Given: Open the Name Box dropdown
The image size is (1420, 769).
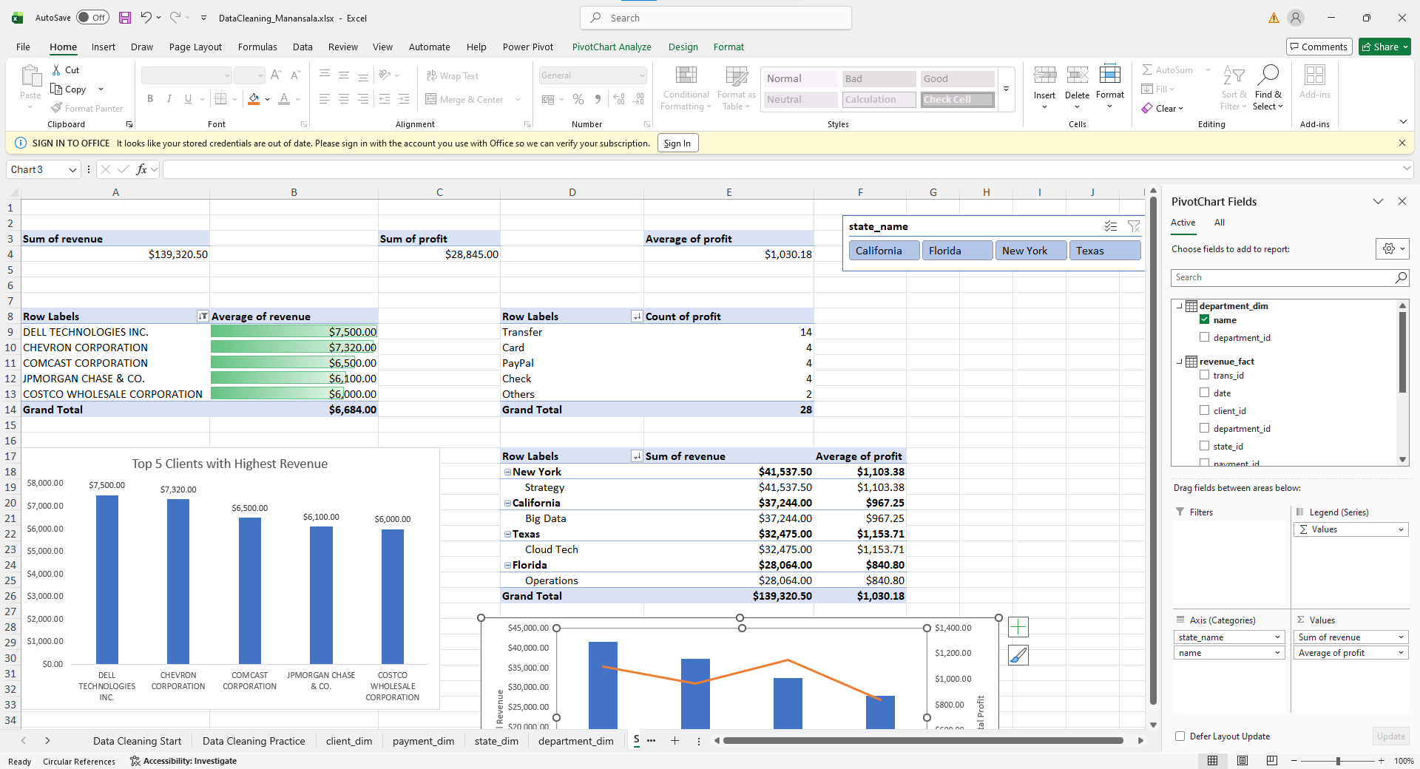Looking at the screenshot, I should 72,170.
